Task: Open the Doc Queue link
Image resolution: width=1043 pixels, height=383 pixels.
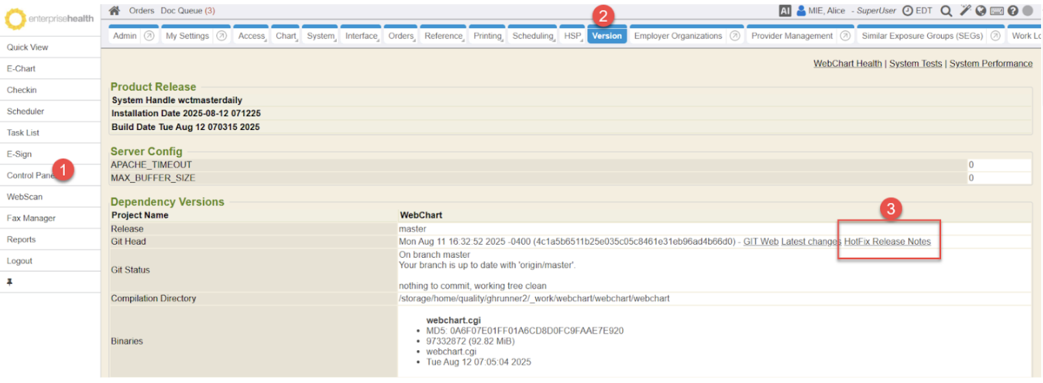Action: 188,11
